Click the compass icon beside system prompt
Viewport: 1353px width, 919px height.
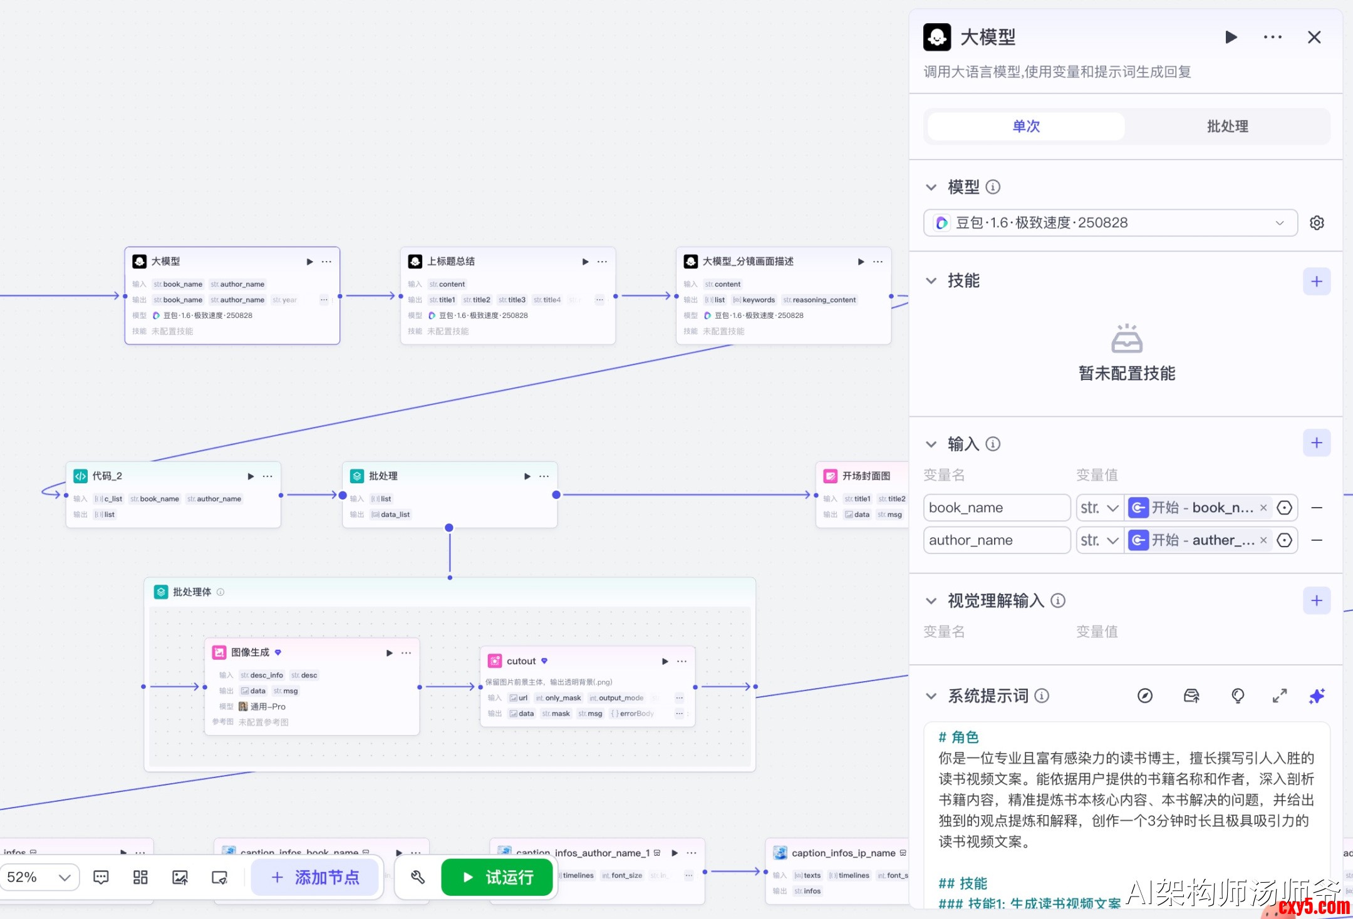point(1145,696)
